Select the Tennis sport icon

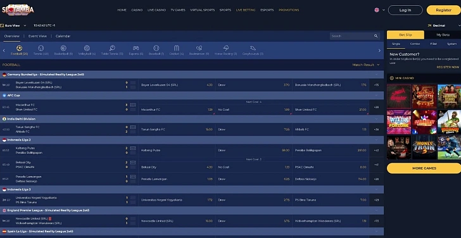[41, 48]
